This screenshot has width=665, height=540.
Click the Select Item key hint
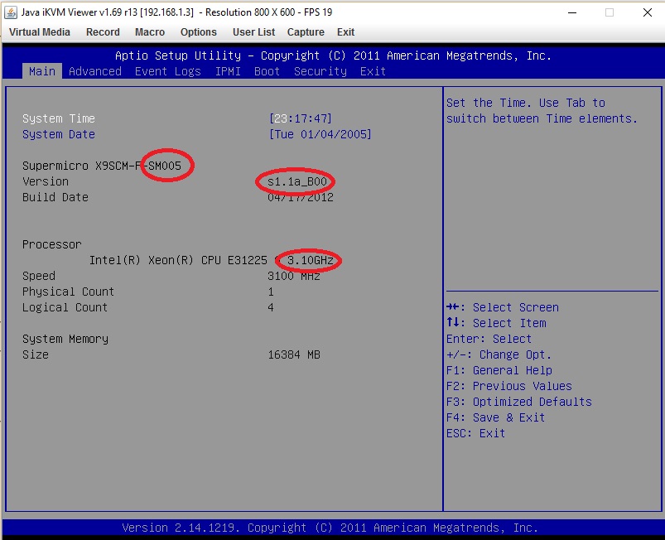click(496, 323)
